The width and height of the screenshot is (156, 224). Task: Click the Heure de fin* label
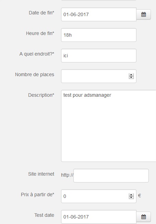tap(40, 33)
